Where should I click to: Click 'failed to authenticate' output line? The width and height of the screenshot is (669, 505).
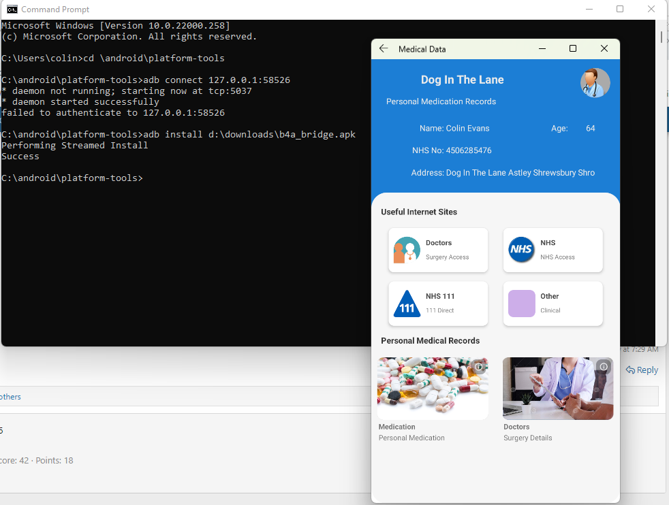113,112
